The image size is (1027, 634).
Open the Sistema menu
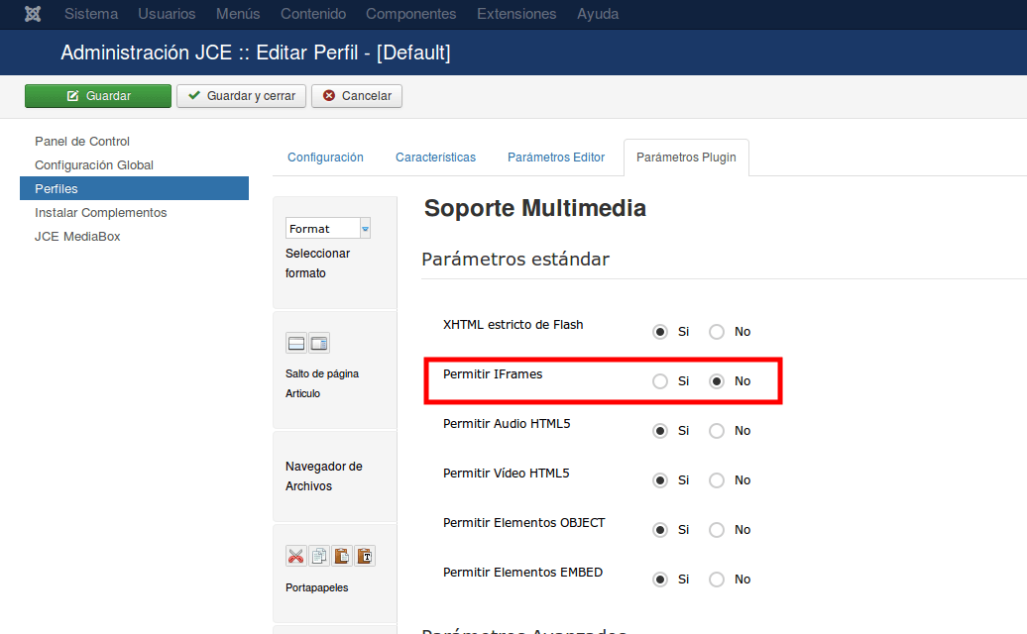[x=91, y=14]
